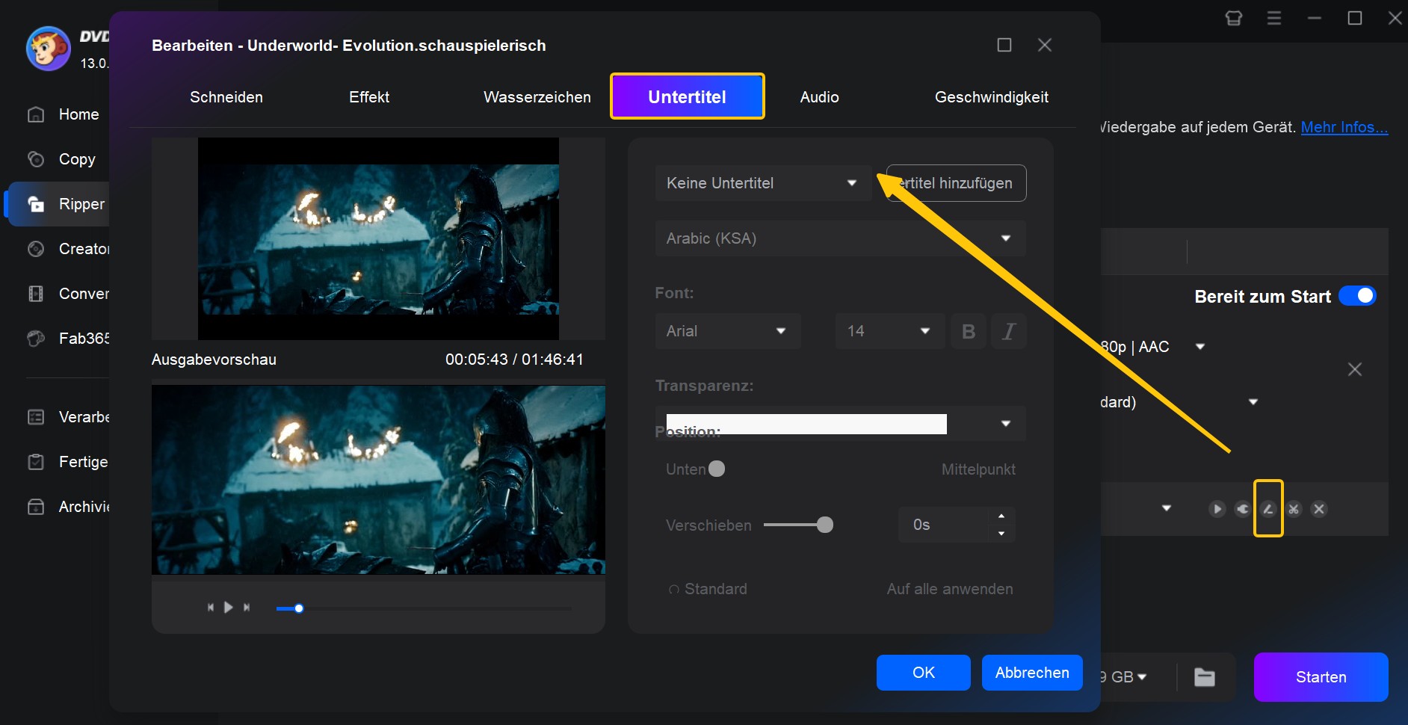
Task: Toggle the Bereit zum Start switch
Action: [1357, 296]
